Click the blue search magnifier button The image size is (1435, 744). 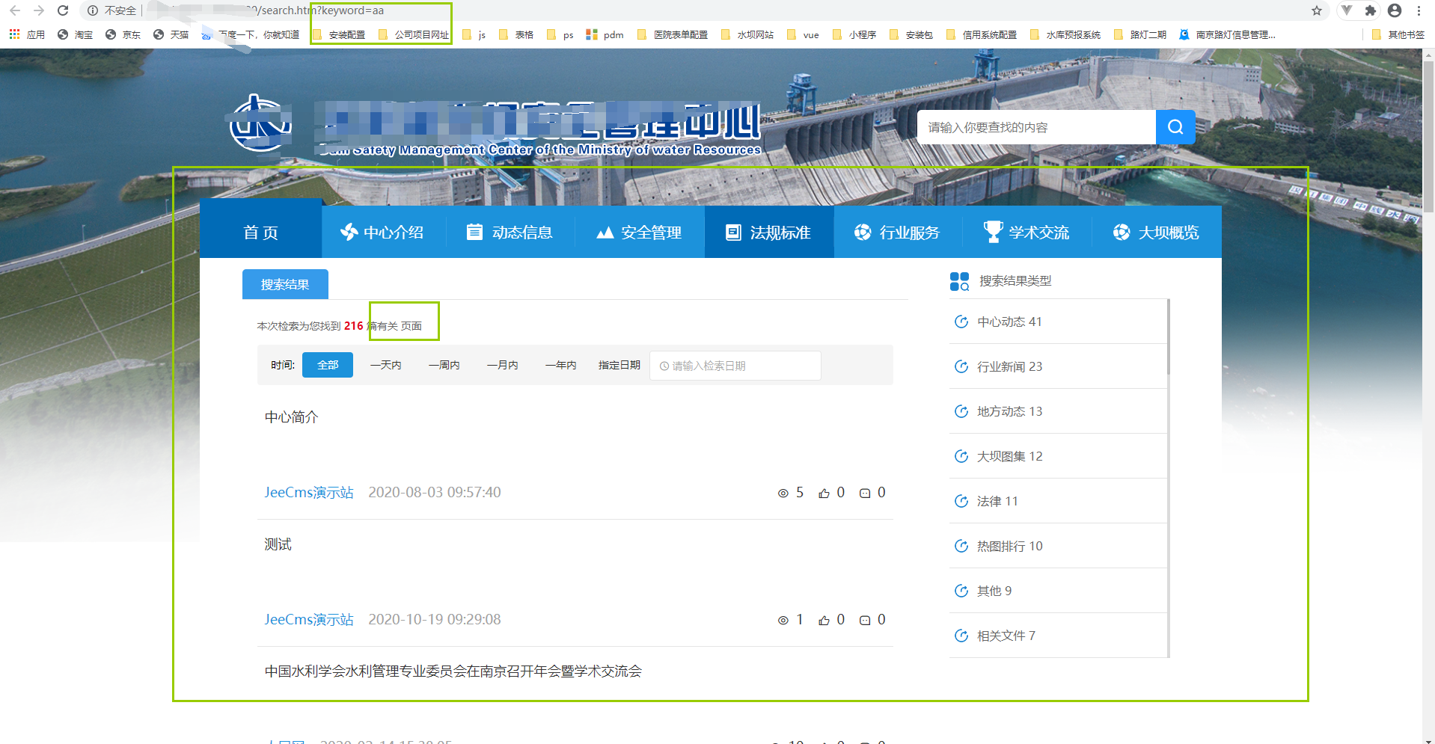point(1175,127)
